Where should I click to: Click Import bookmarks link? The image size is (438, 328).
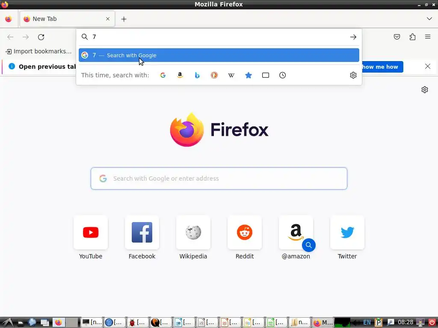pos(38,51)
